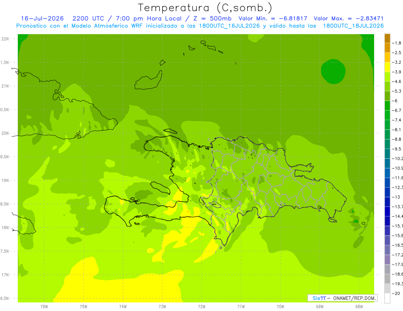Click the '-7.4' colorbar value
The image size is (403, 311).
click(397, 120)
